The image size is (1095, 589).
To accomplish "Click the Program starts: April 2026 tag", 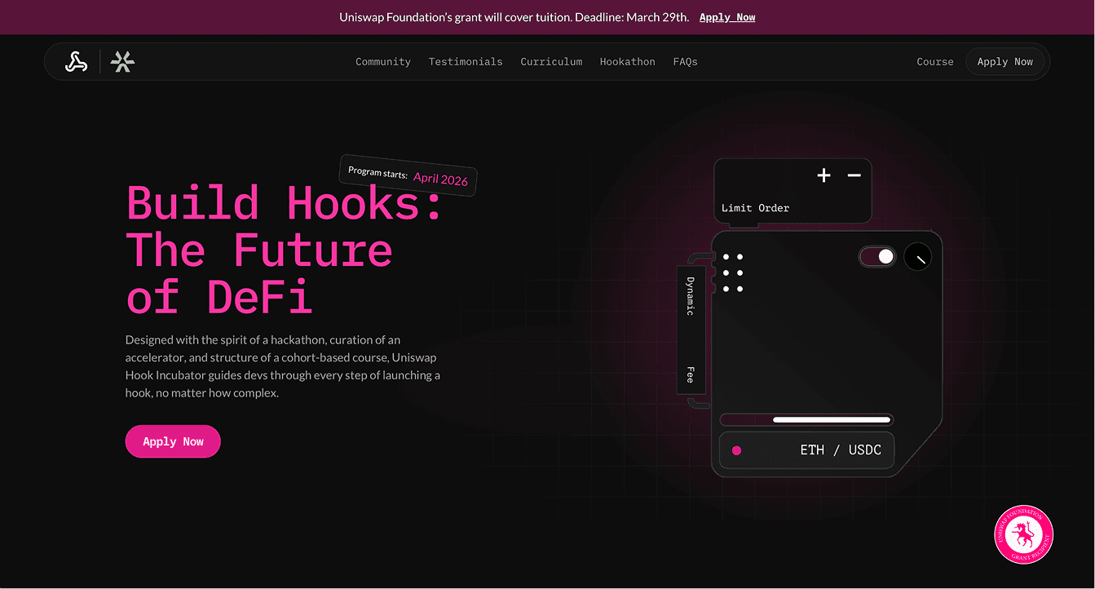I will click(x=408, y=175).
